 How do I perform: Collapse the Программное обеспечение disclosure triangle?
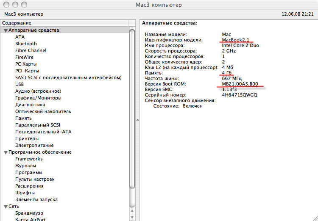point(6,152)
